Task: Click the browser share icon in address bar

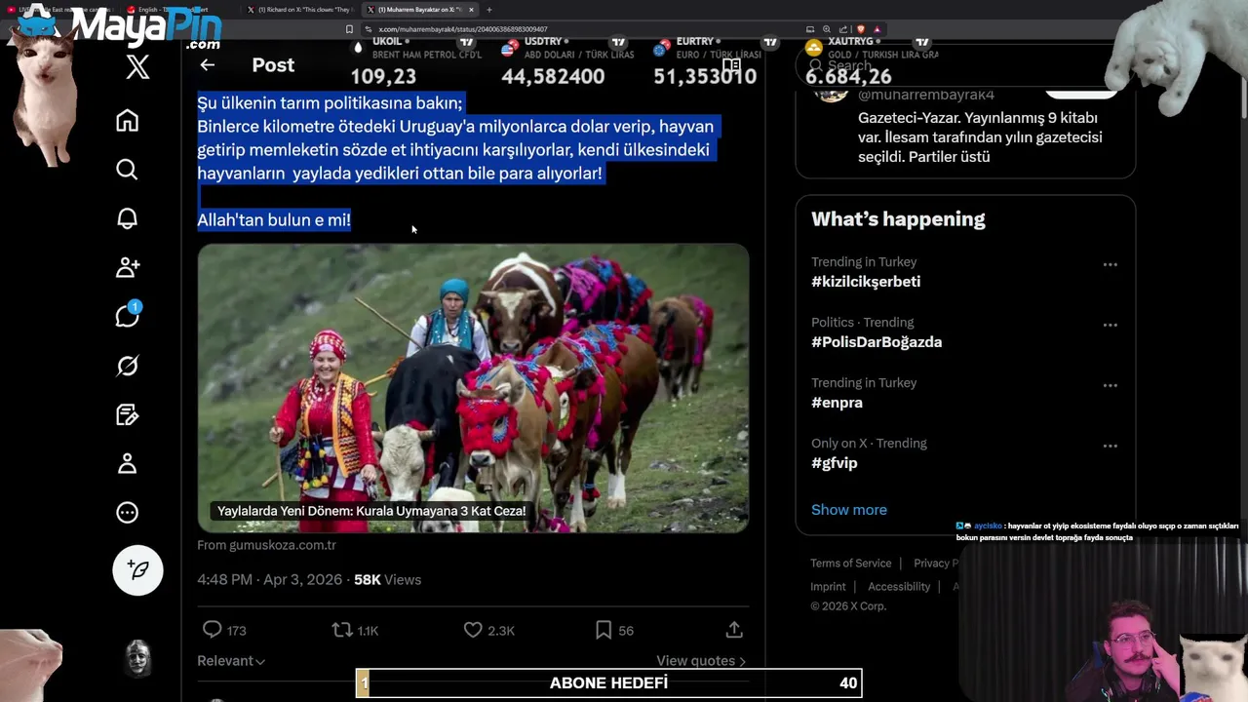Action: click(x=843, y=29)
